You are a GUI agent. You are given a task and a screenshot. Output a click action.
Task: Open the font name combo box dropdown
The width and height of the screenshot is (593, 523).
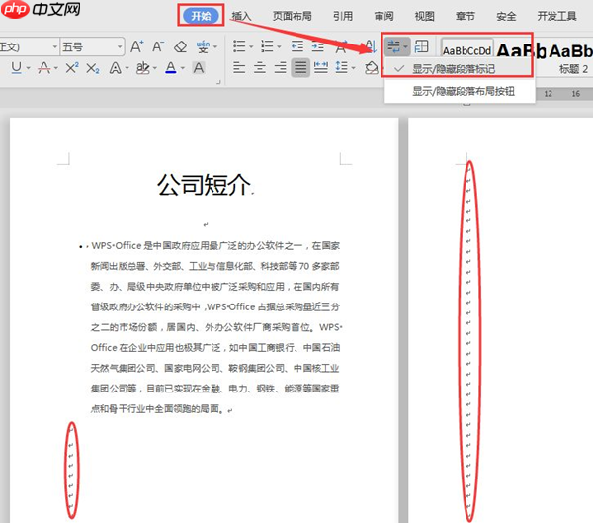(55, 46)
